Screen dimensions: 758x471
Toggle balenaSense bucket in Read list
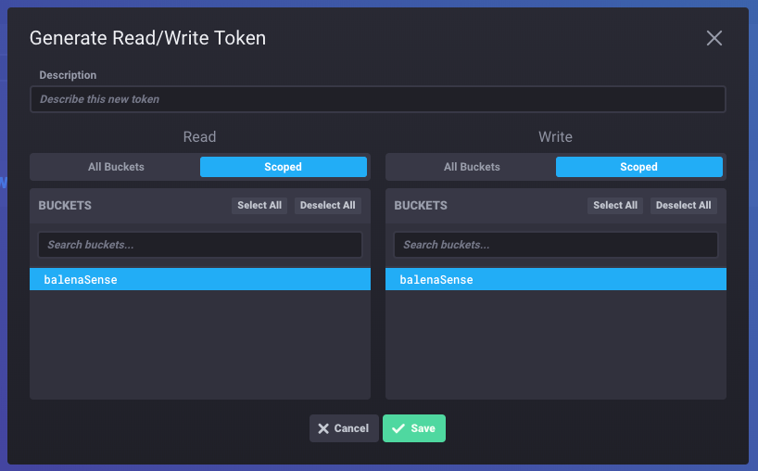(199, 279)
